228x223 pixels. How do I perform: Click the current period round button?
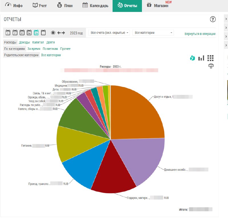coord(53,33)
